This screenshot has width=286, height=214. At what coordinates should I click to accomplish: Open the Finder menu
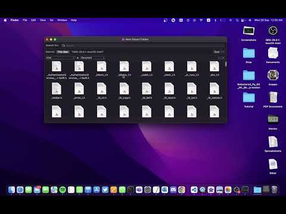click(x=15, y=20)
